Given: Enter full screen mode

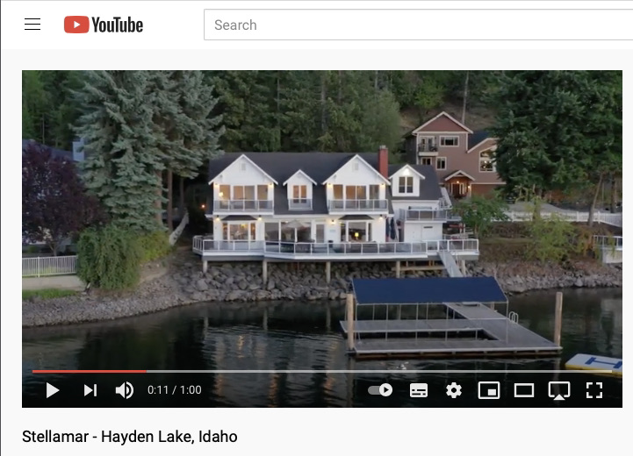Looking at the screenshot, I should point(594,390).
